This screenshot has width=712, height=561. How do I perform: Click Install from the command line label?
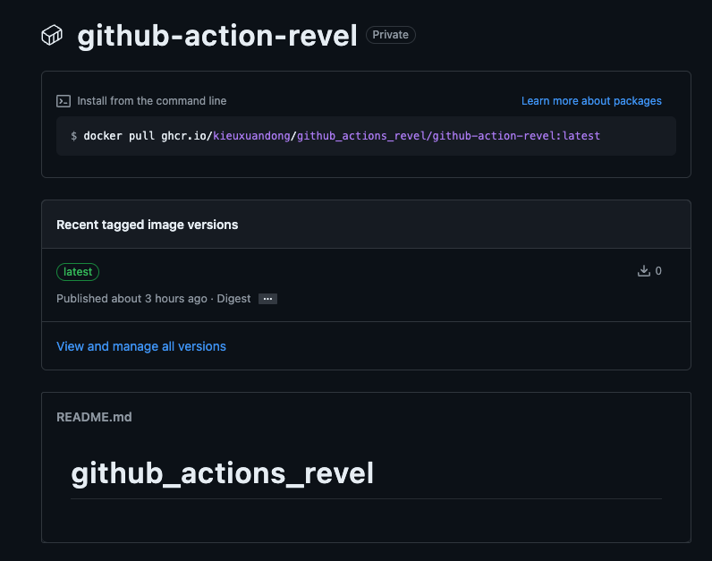152,101
